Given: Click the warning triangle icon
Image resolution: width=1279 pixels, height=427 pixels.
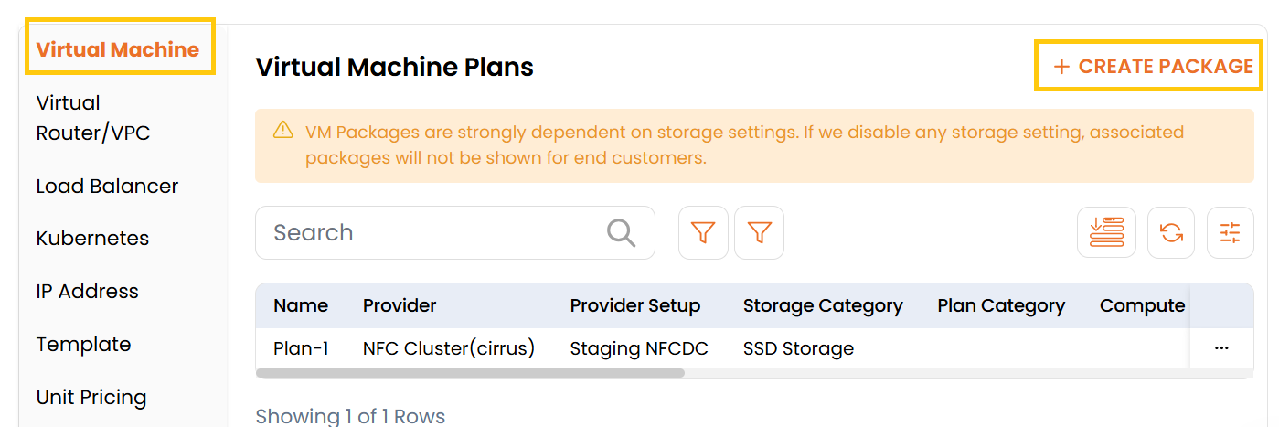Looking at the screenshot, I should [x=283, y=131].
